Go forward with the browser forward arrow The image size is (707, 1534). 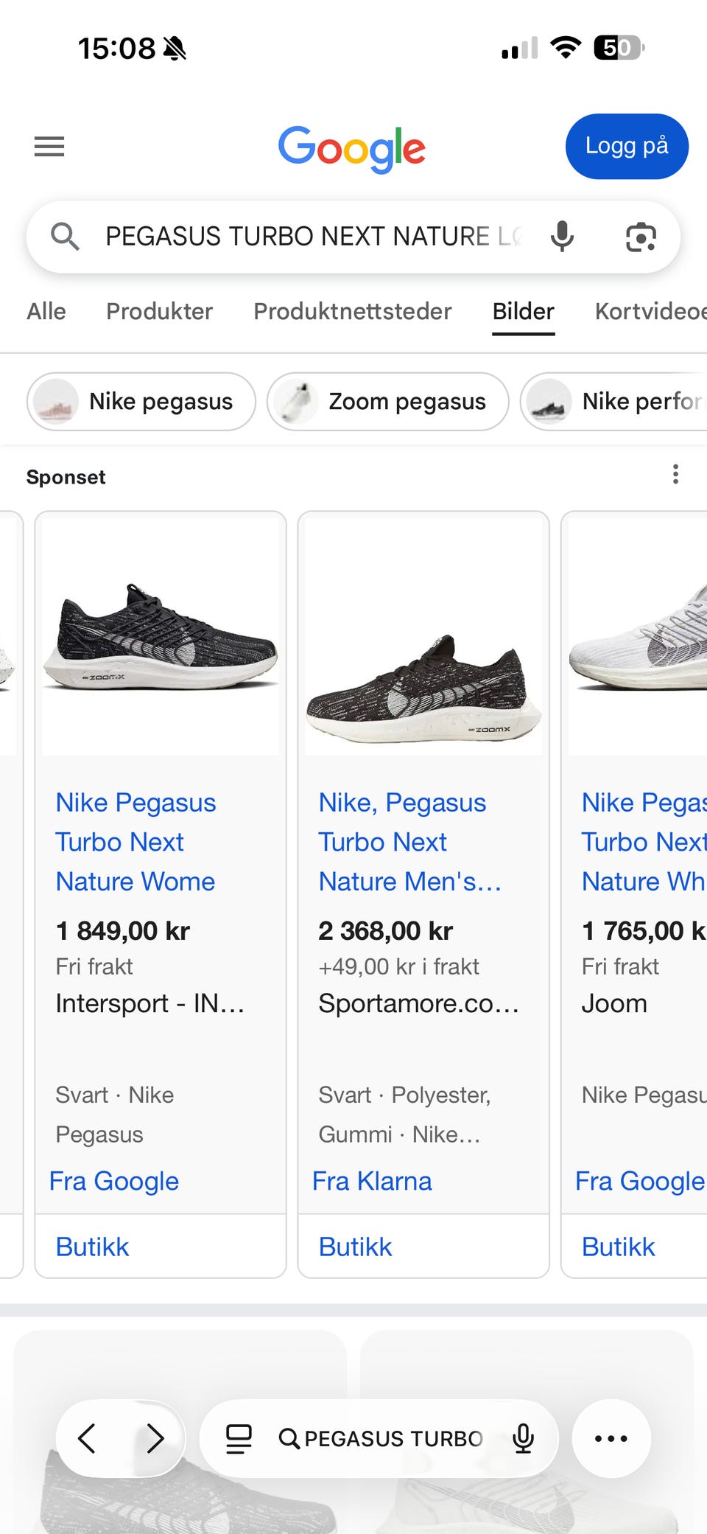point(155,1438)
